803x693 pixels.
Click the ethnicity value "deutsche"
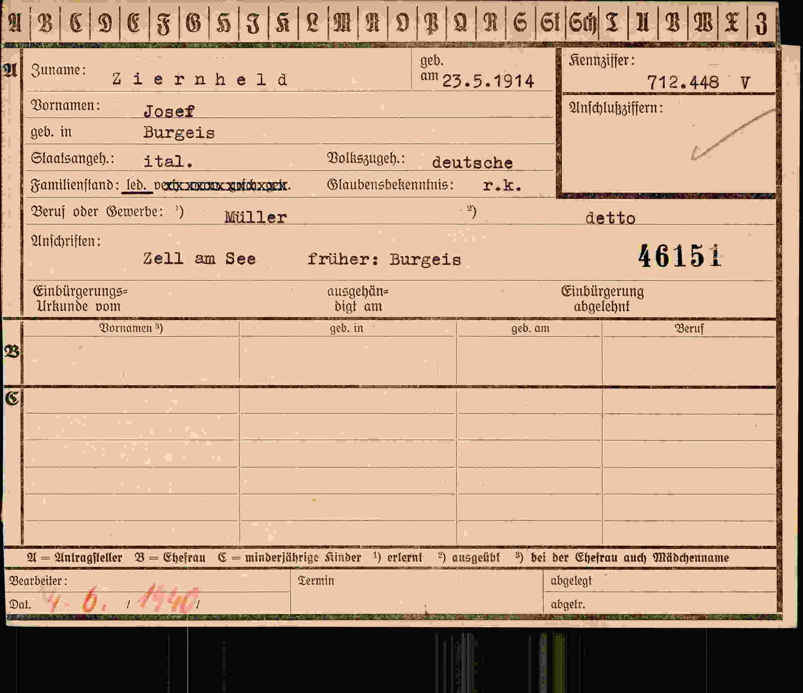(x=472, y=162)
